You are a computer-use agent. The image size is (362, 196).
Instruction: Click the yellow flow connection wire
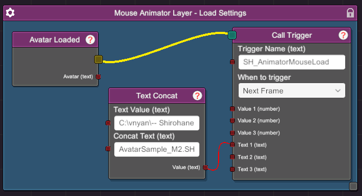pos(165,47)
